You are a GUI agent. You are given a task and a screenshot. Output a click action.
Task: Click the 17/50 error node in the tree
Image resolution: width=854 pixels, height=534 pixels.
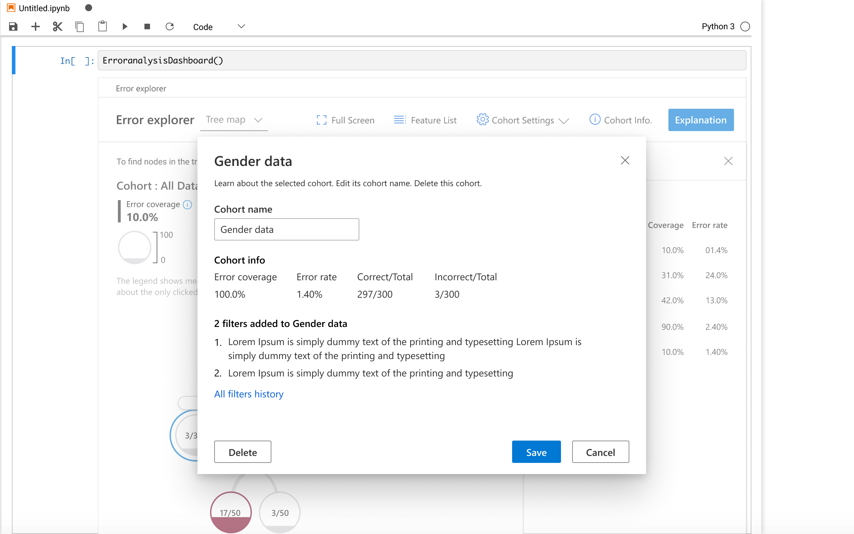231,511
